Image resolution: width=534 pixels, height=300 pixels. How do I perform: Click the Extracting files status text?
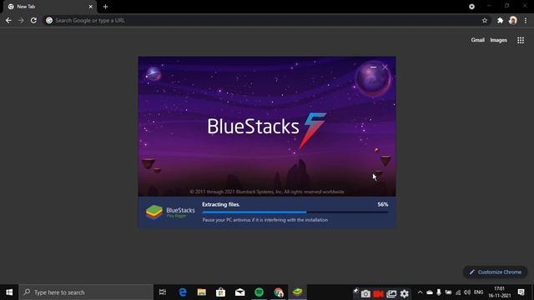coord(221,204)
